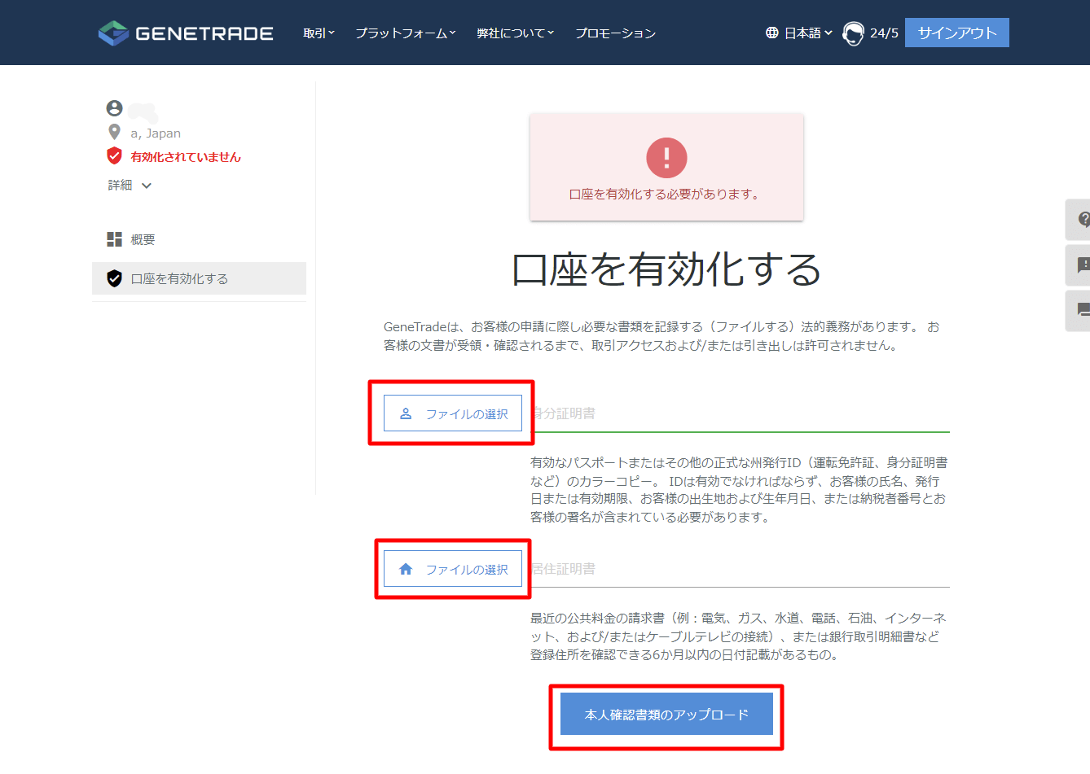The width and height of the screenshot is (1090, 774).
Task: Click ファイルの選択 for 居住証明書
Action: click(452, 568)
